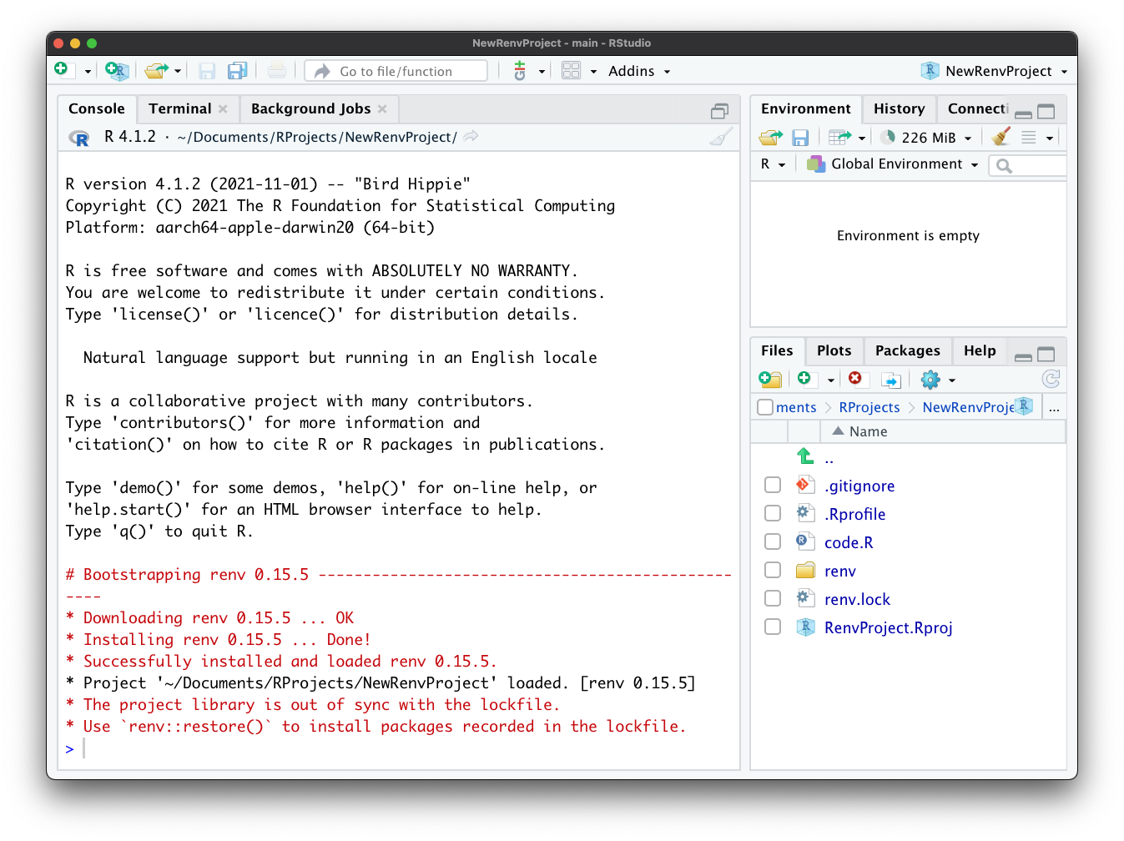Screen dimensions: 1124x841
Task: Expand the New File dropdown arrow
Action: pyautogui.click(x=87, y=72)
